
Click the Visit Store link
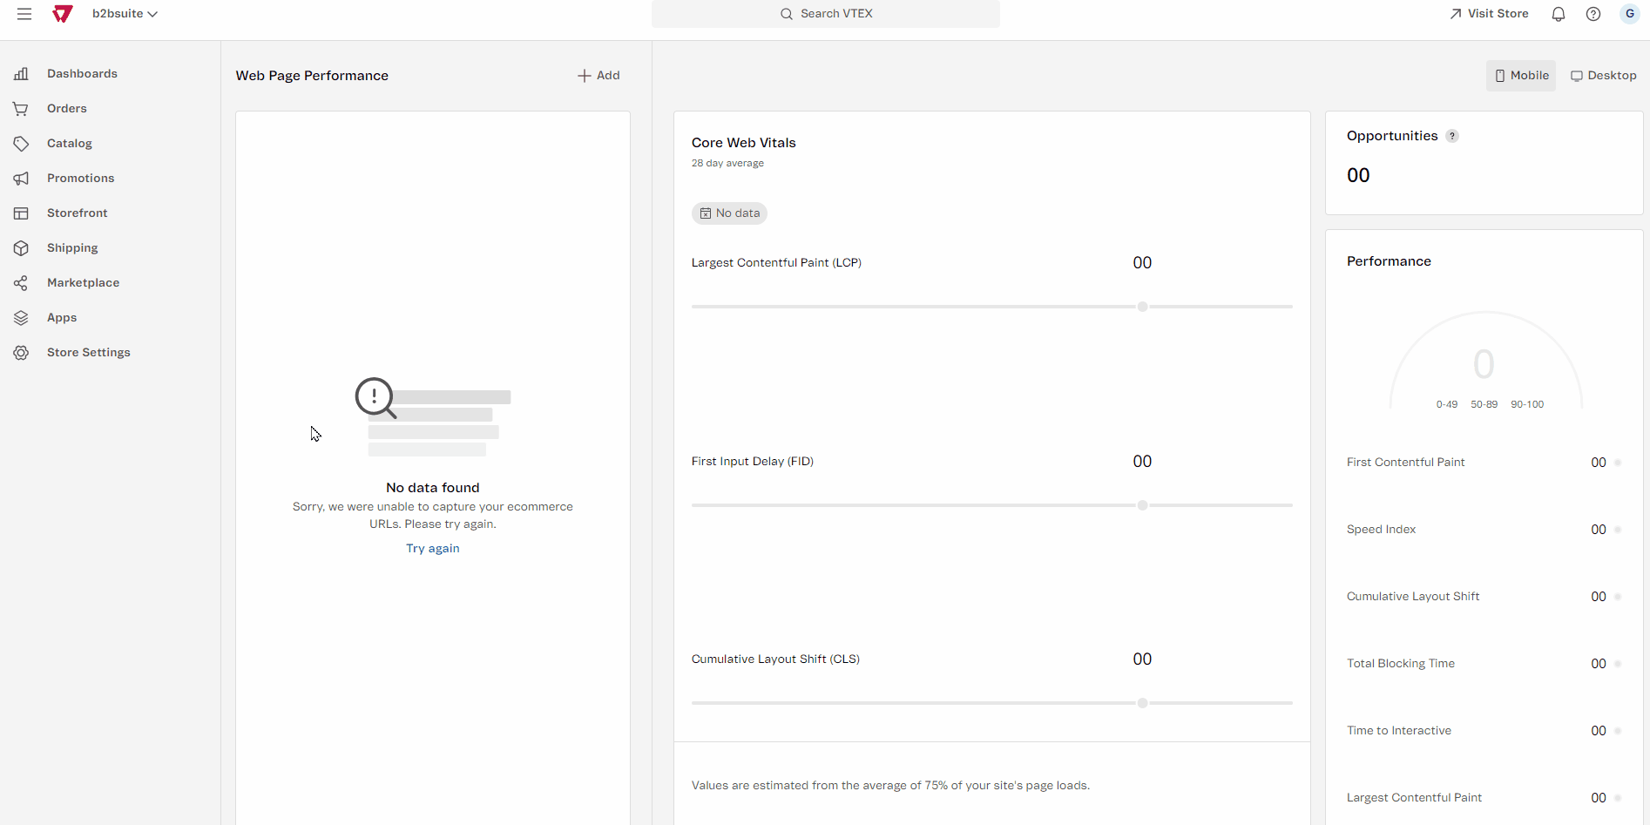click(1489, 14)
